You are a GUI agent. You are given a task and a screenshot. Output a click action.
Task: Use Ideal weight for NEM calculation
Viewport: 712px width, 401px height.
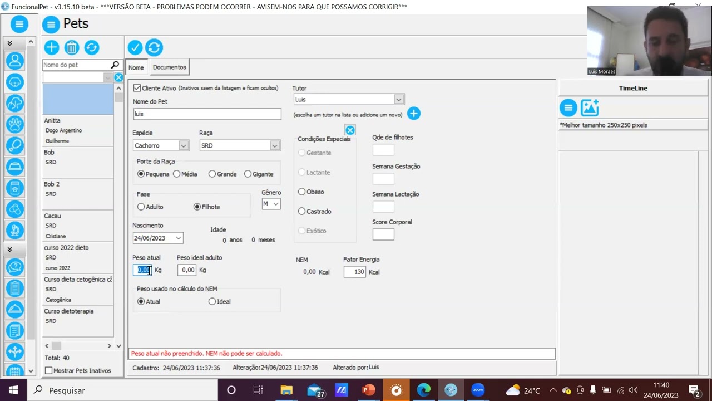(x=212, y=301)
